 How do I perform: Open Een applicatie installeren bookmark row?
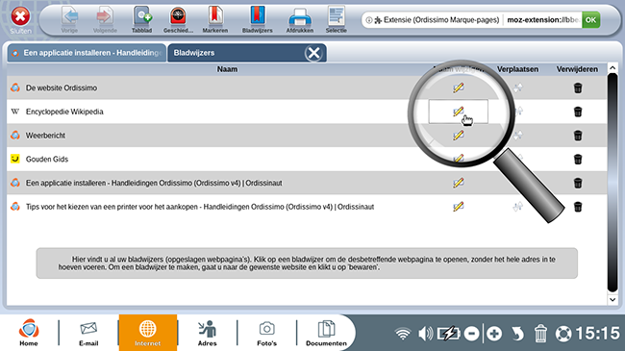(154, 183)
